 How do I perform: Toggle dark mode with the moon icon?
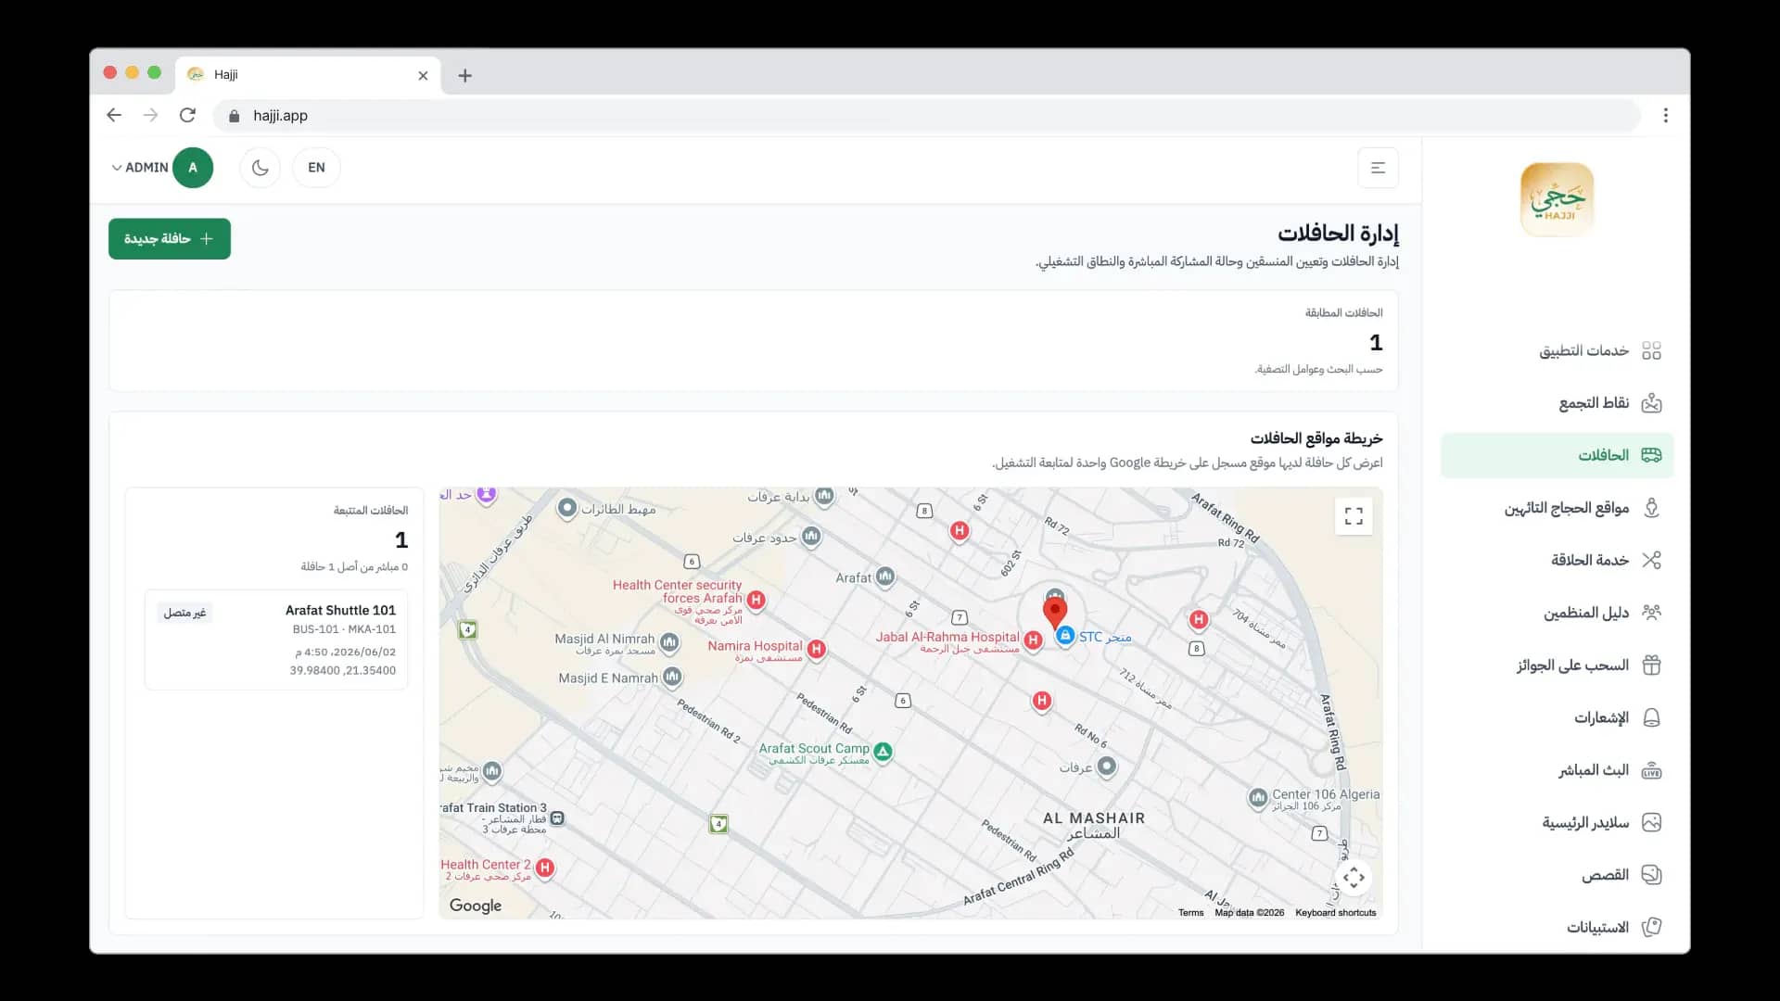(260, 168)
